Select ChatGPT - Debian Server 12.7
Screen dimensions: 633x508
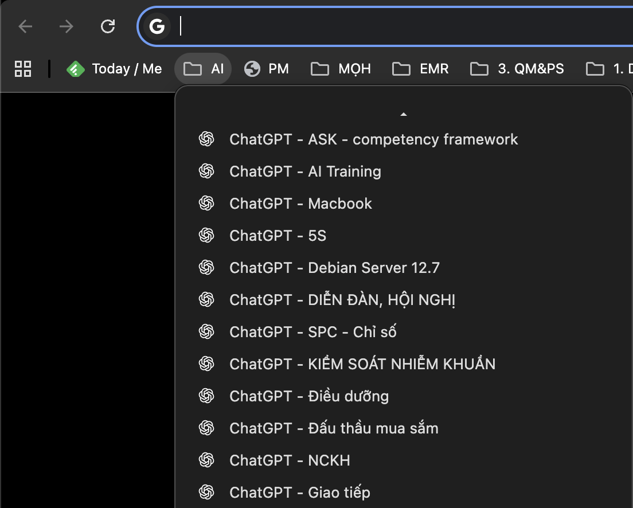(334, 268)
